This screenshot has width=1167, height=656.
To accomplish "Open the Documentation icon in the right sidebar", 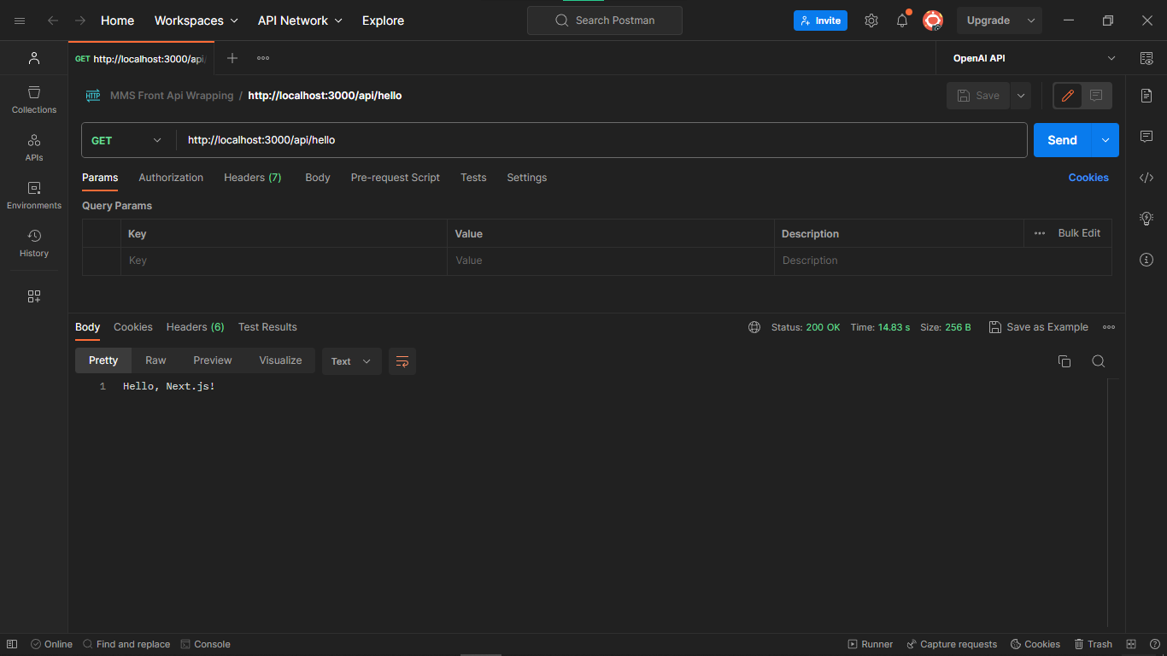I will pos(1146,96).
